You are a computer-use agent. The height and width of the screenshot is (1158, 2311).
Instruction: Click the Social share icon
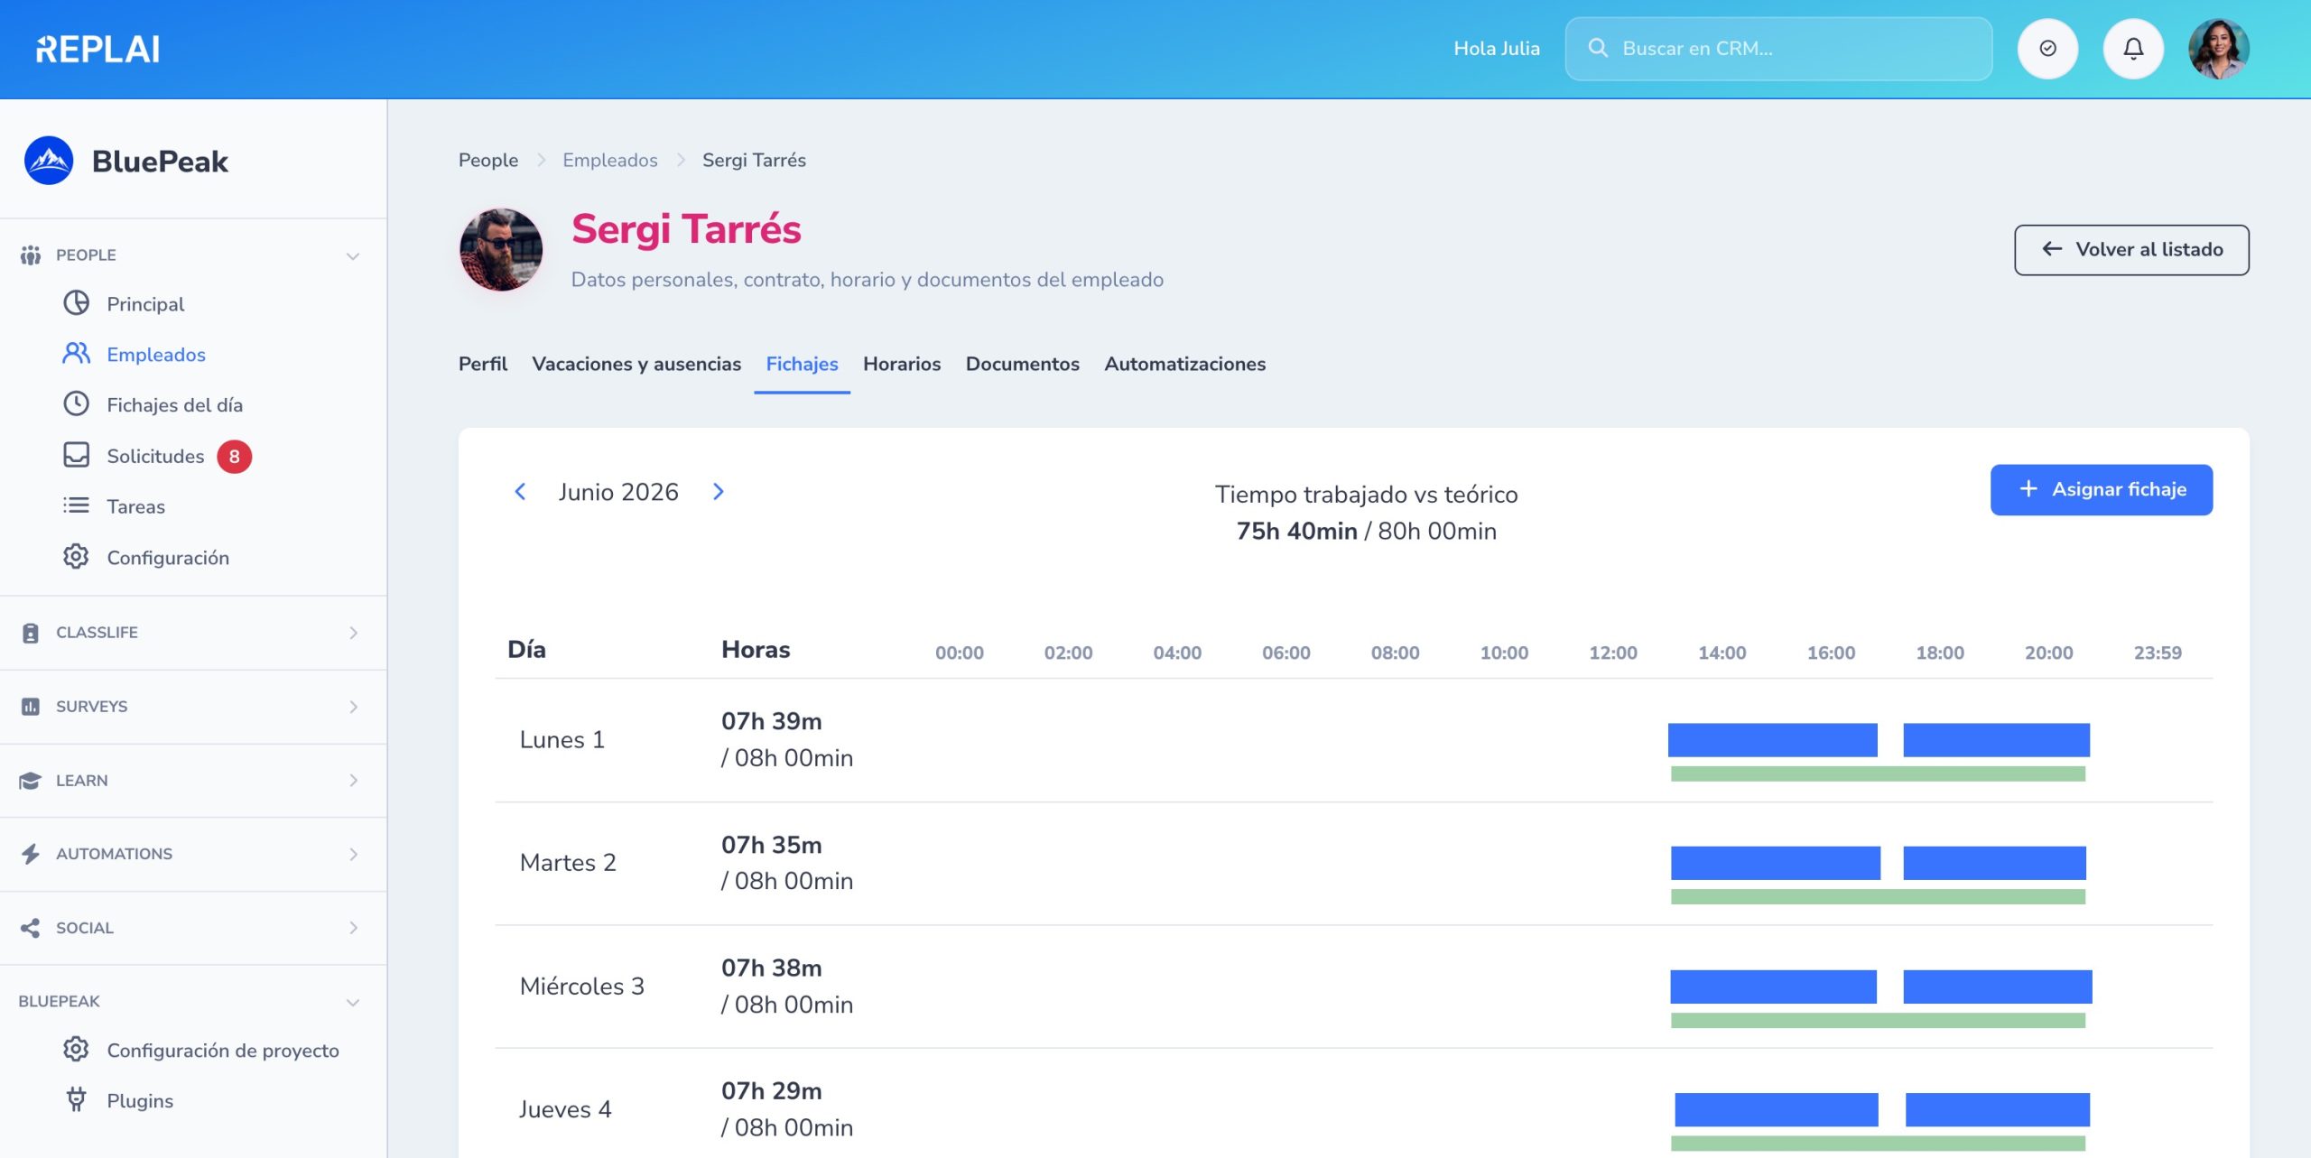[x=31, y=928]
